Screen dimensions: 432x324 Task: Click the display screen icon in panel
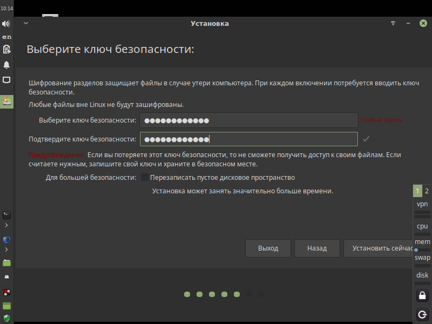click(6, 80)
